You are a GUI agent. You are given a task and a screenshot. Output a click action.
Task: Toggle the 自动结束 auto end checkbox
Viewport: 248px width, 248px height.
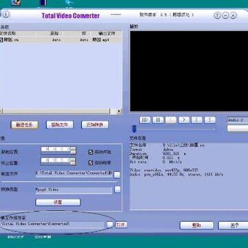(x=91, y=163)
